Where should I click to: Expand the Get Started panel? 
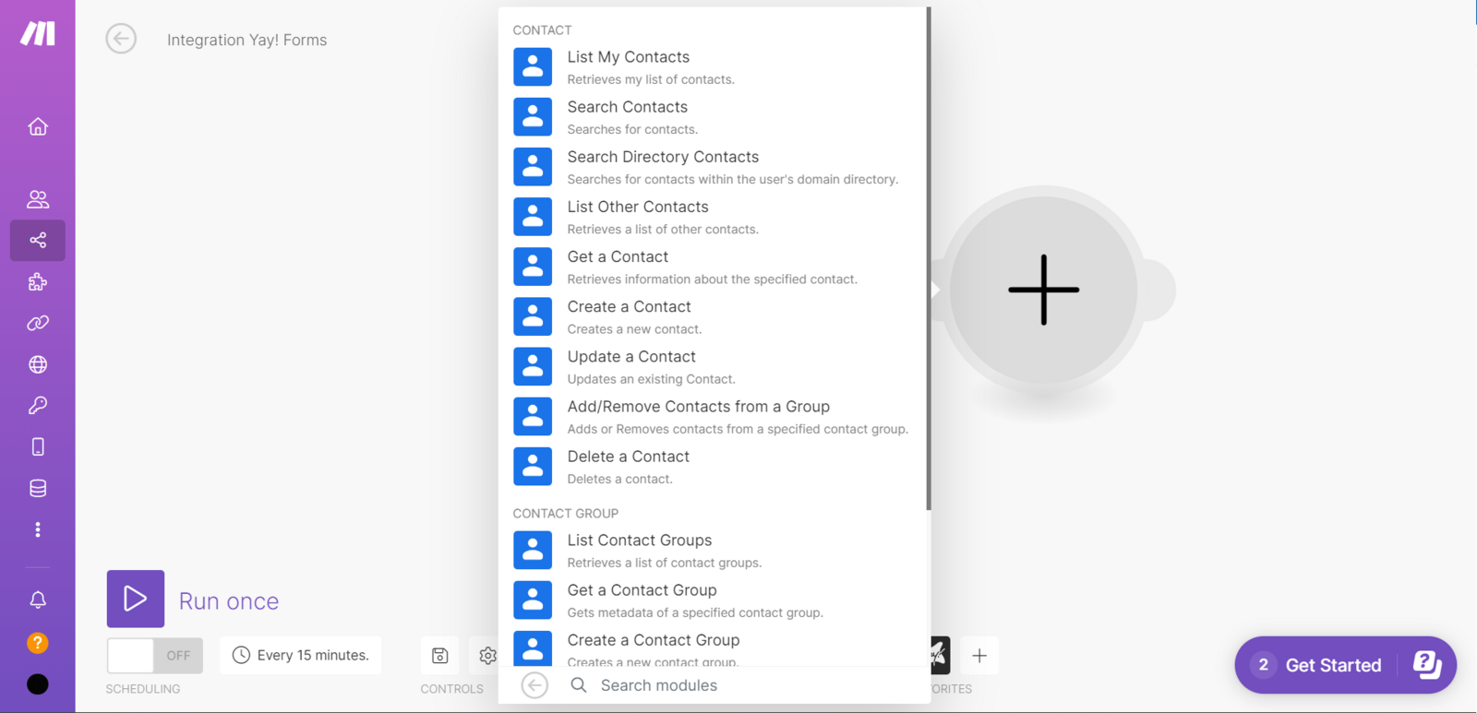1344,665
